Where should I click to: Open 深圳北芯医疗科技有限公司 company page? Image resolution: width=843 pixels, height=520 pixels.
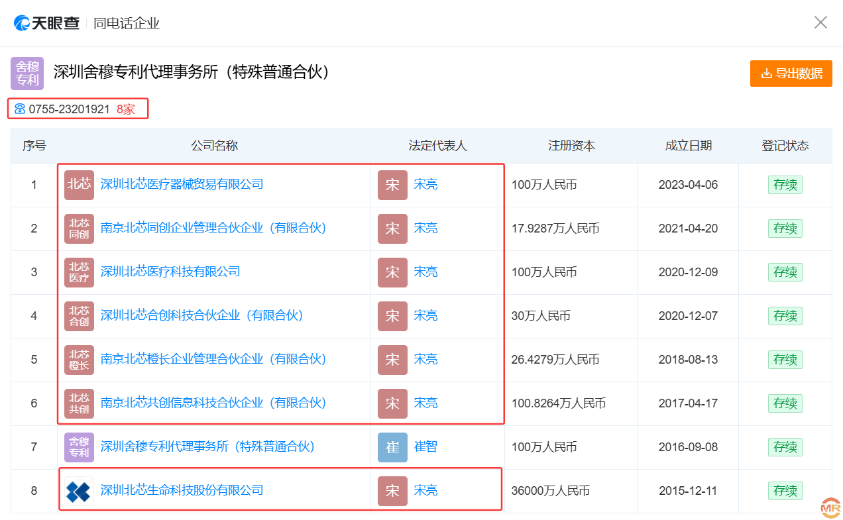[x=170, y=272]
